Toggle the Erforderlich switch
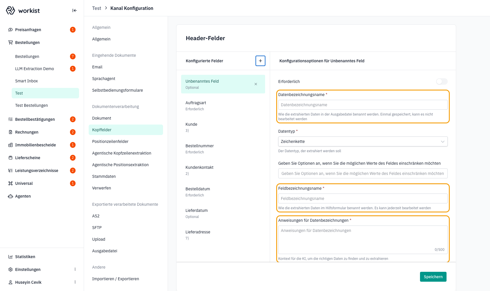The height and width of the screenshot is (291, 490). [x=442, y=81]
